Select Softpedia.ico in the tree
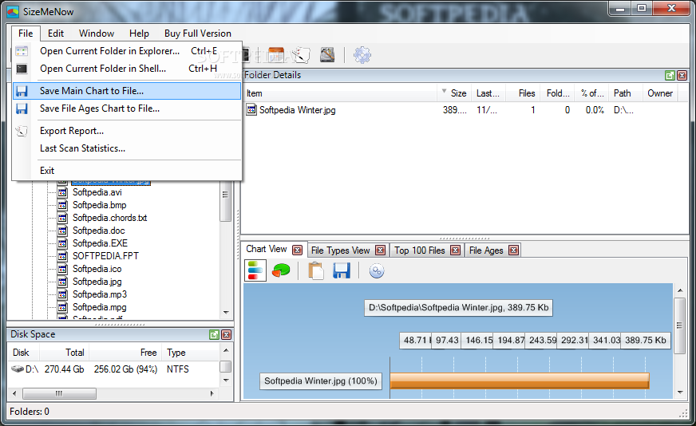 tap(97, 269)
